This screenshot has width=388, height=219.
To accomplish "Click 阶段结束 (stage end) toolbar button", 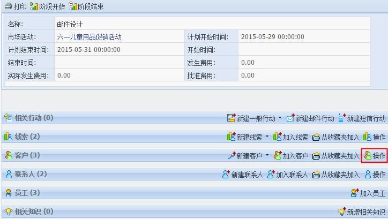I will [86, 6].
